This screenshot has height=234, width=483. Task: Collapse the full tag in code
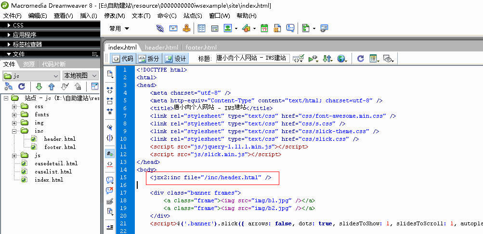(110, 90)
